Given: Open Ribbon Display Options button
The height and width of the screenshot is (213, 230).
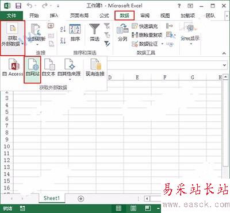Looking at the screenshot, I should (x=190, y=6).
